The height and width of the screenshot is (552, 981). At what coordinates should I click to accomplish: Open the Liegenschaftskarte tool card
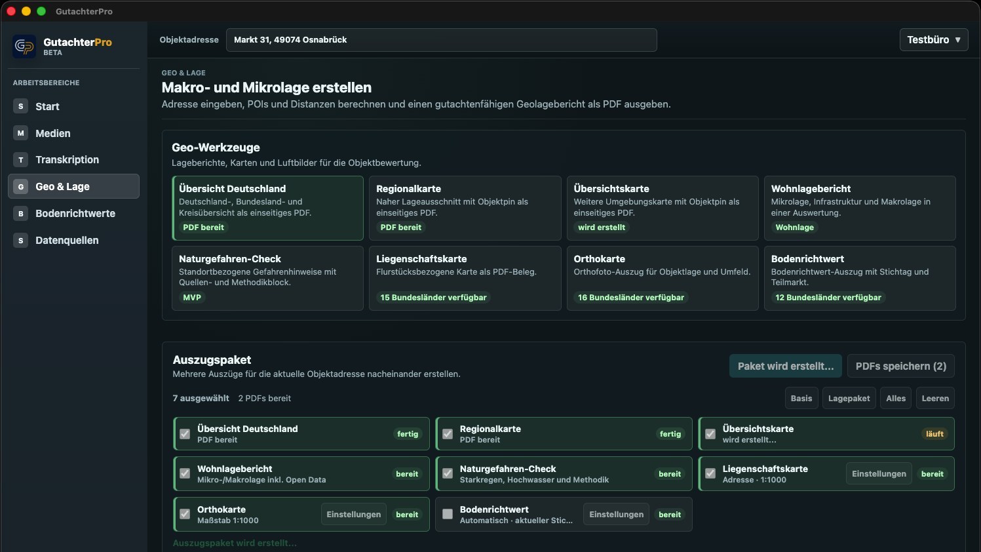point(465,278)
